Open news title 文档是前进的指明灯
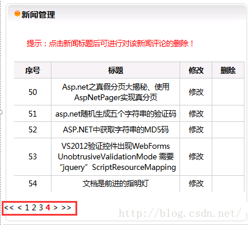 tap(116, 183)
